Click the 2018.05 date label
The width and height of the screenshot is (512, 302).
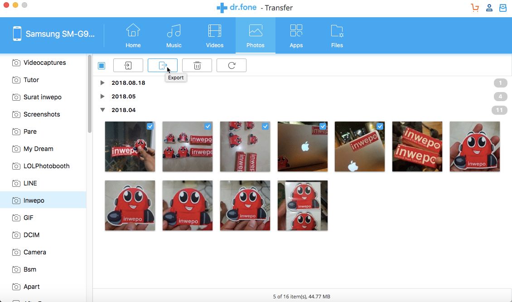pos(123,97)
